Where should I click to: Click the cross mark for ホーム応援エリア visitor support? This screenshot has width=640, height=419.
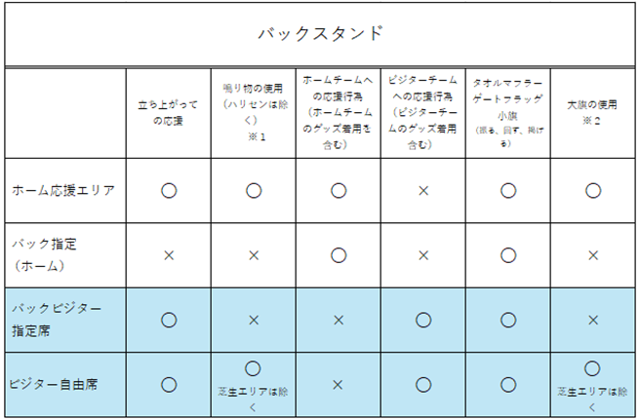[422, 191]
